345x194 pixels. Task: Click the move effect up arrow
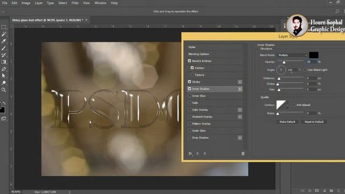point(197,154)
